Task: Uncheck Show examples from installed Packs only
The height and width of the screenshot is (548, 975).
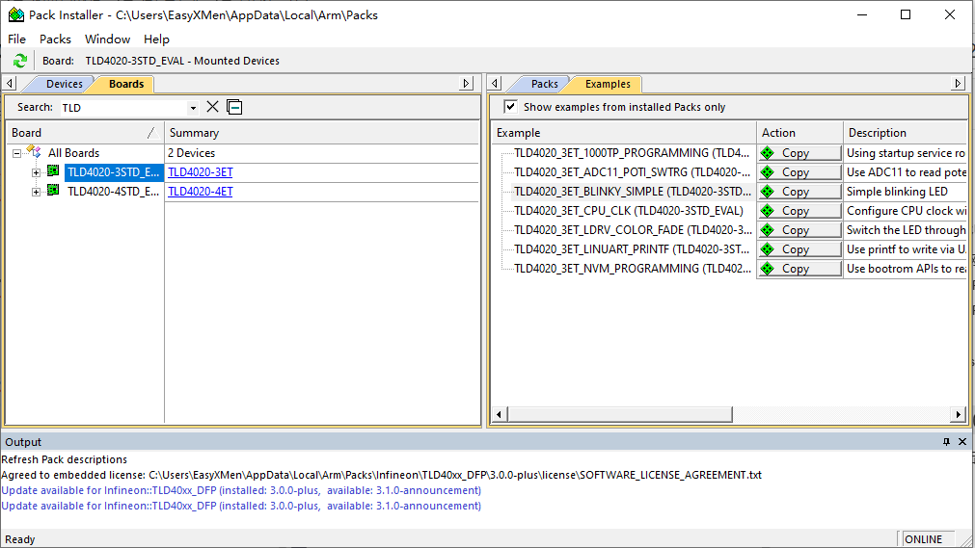Action: 510,106
